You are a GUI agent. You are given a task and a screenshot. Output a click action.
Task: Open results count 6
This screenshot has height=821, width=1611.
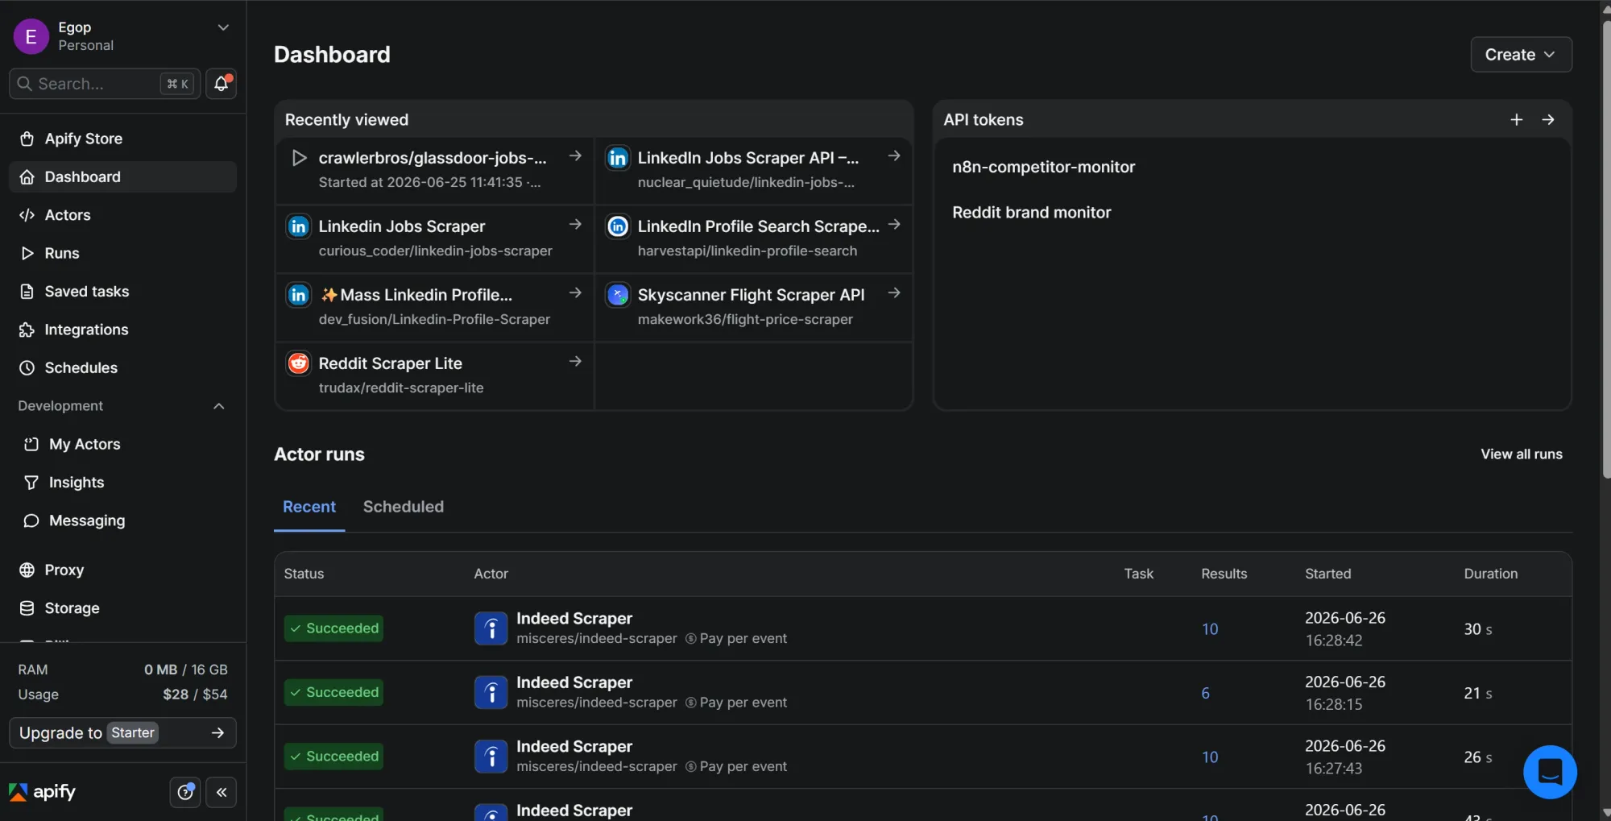point(1205,693)
